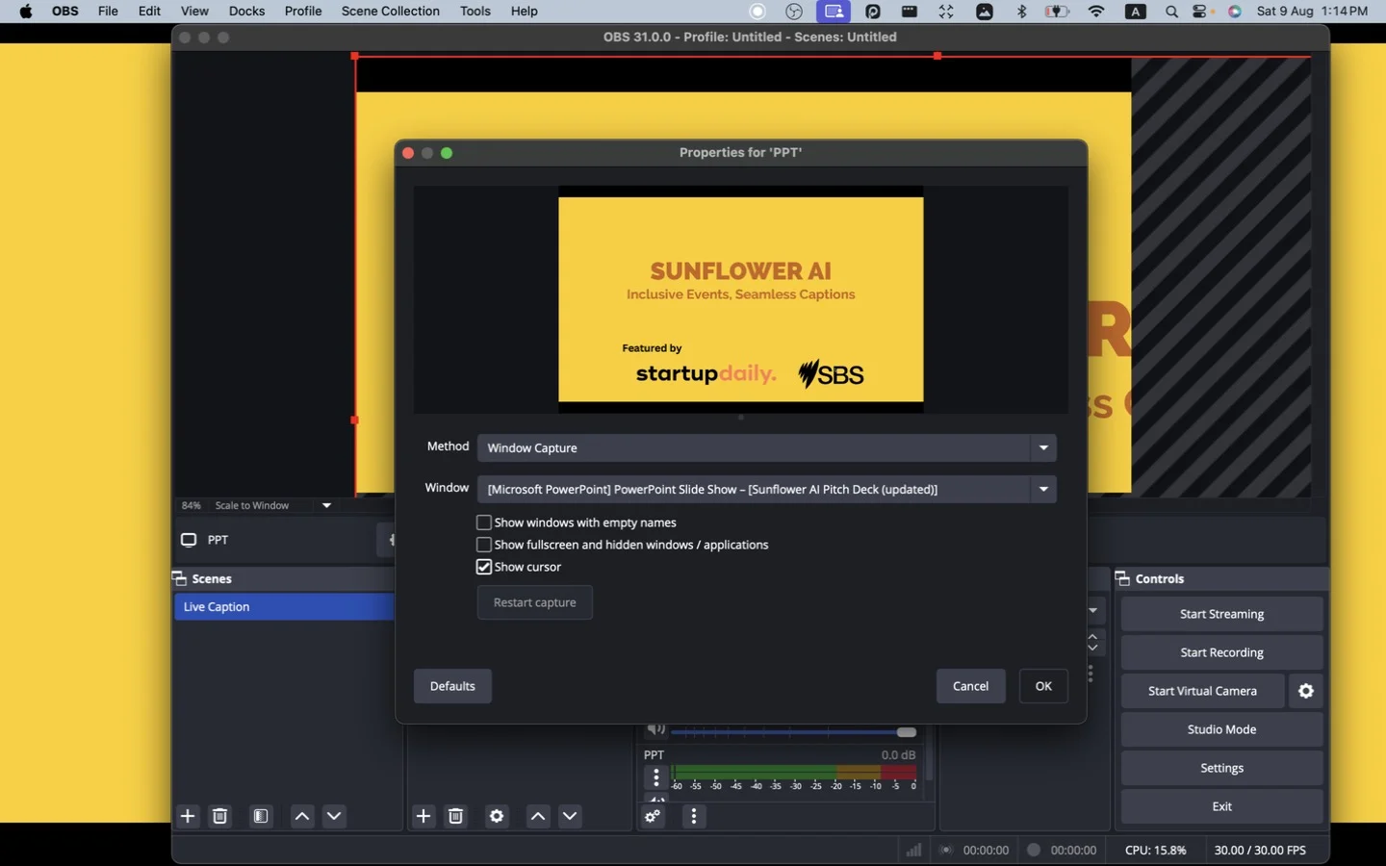Image resolution: width=1386 pixels, height=866 pixels.
Task: Open screen sharing menu bar icon
Action: 834,12
